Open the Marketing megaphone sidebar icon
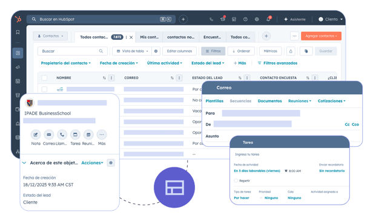 click(x=18, y=67)
